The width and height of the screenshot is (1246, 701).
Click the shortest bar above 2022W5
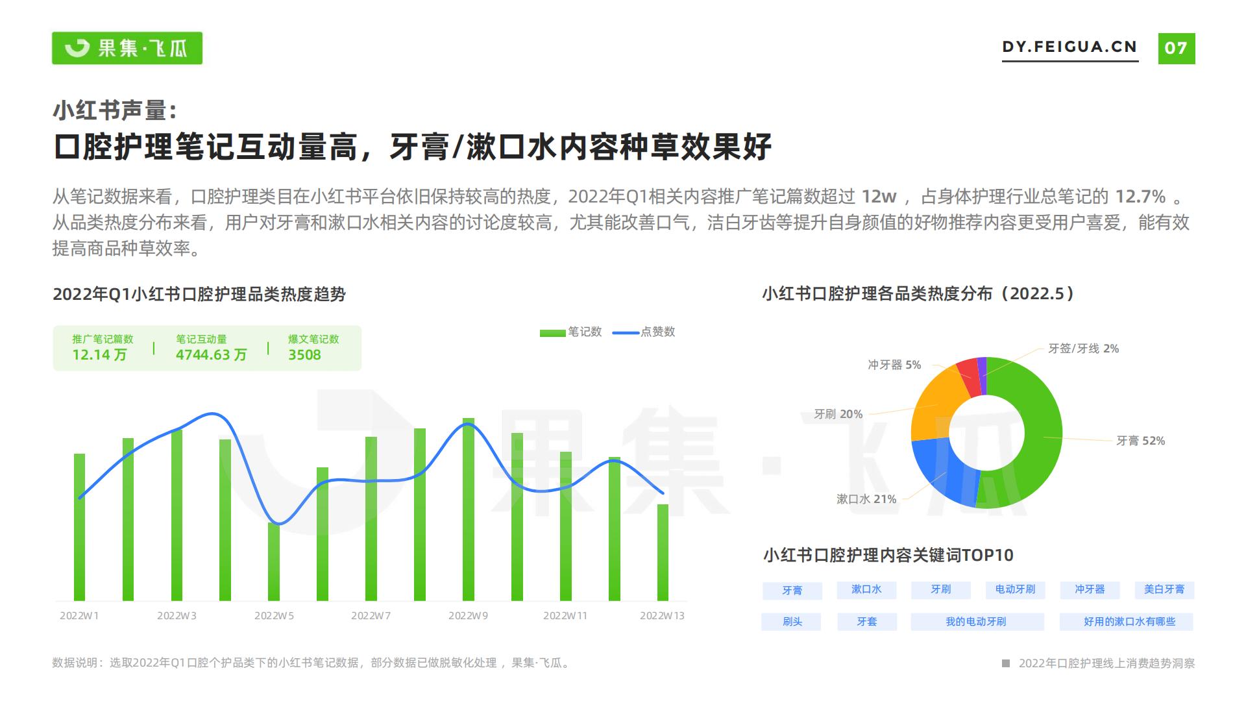click(274, 562)
